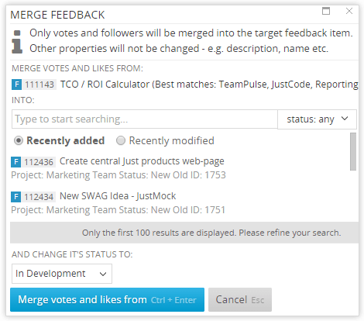The height and width of the screenshot is (321, 364).
Task: Click the source item TCO / ROI Calculator title
Action: coord(209,85)
